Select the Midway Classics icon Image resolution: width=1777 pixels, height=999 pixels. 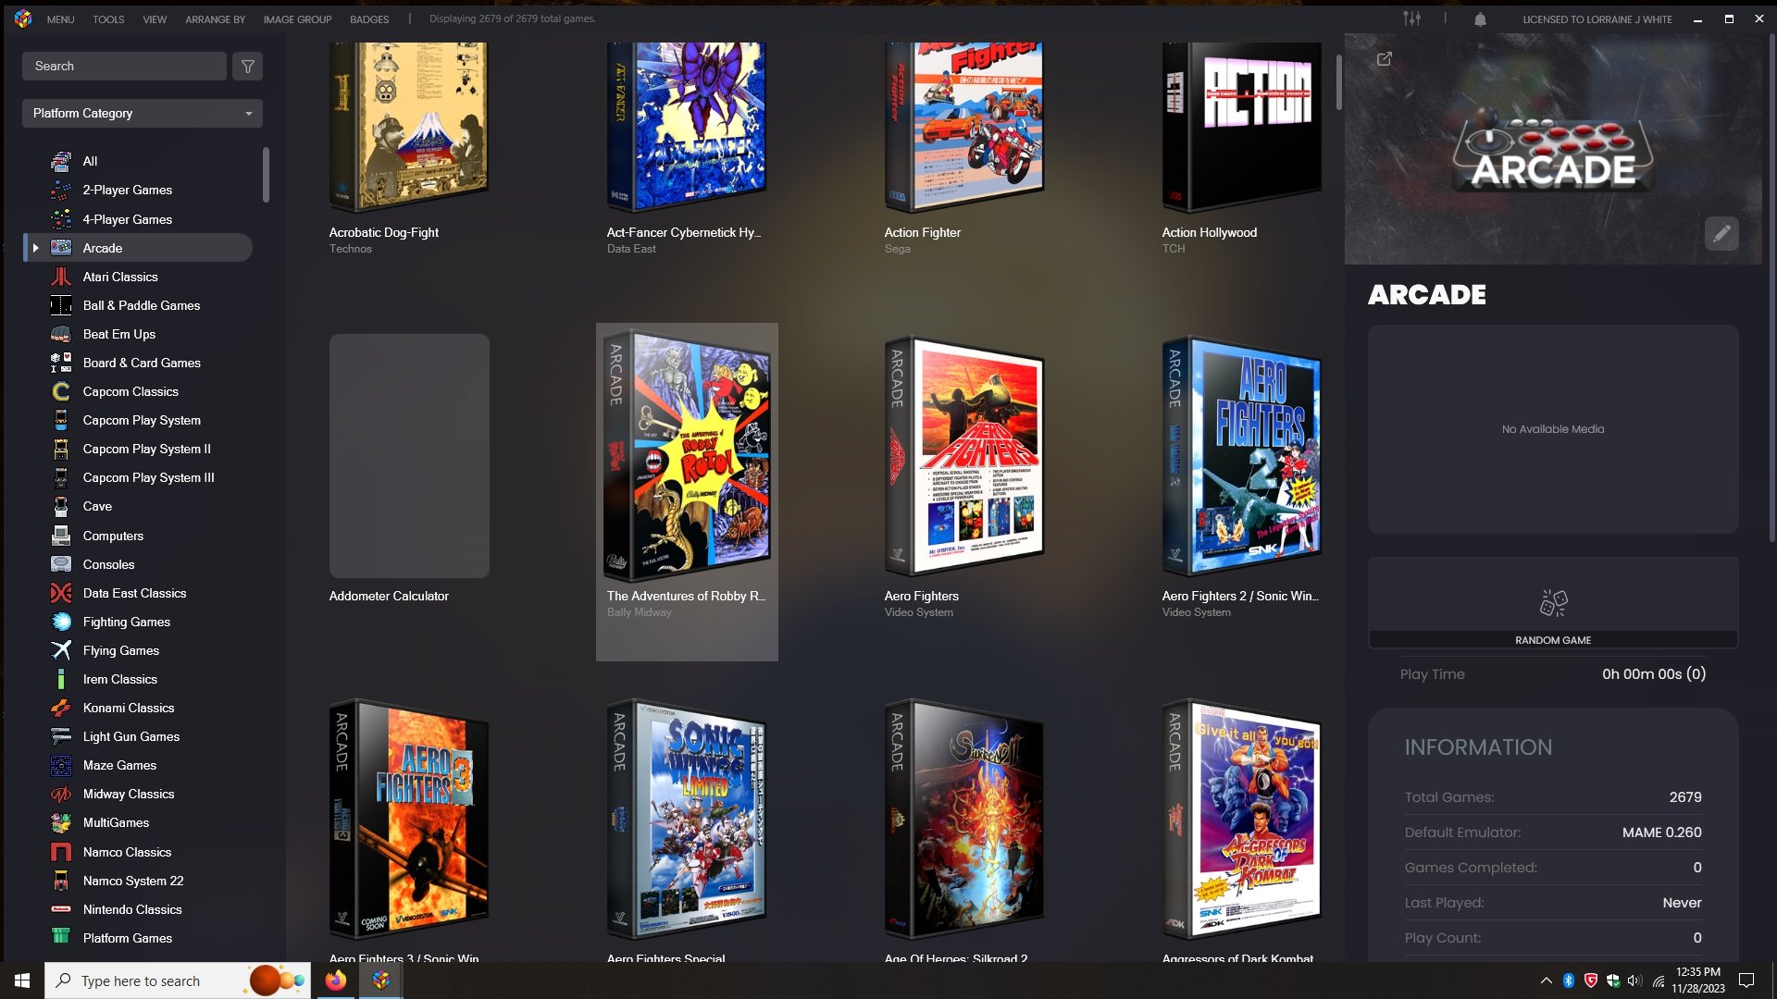61,794
